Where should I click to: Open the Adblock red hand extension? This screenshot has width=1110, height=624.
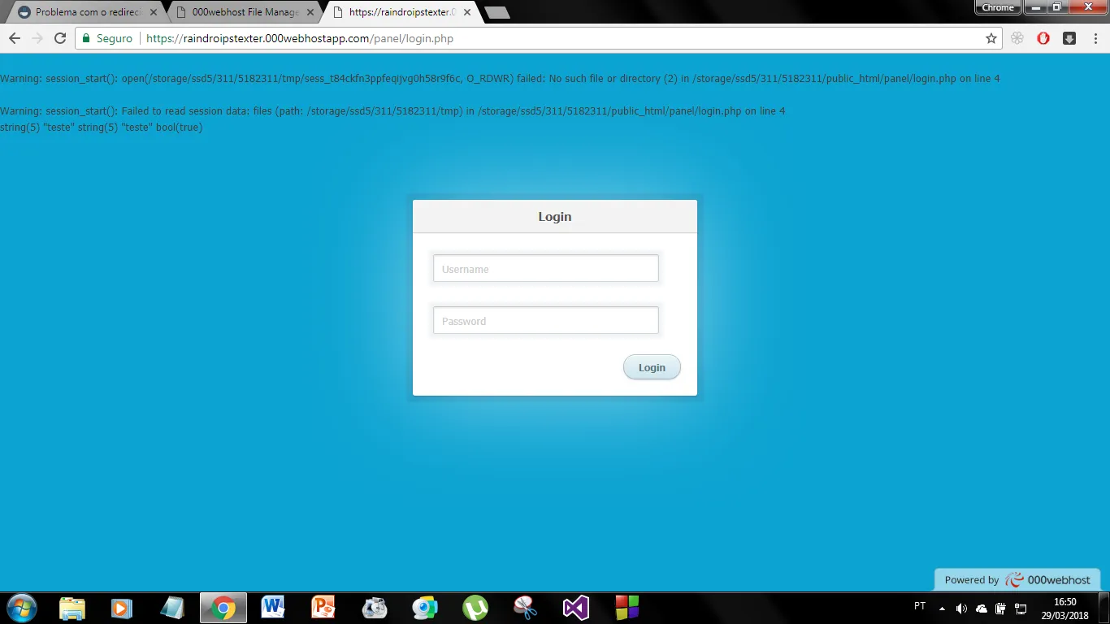coord(1043,38)
